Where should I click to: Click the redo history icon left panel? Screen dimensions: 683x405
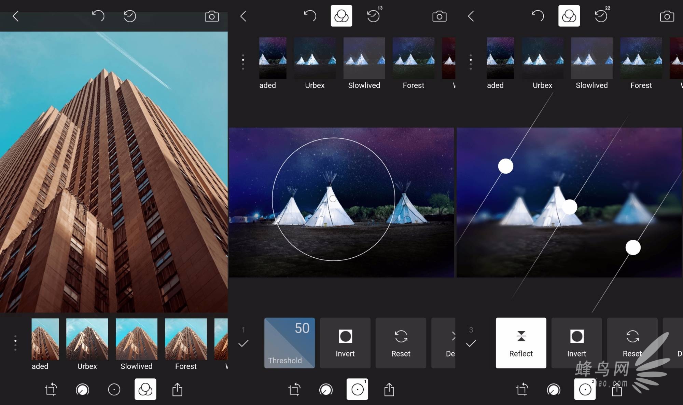[x=129, y=15]
